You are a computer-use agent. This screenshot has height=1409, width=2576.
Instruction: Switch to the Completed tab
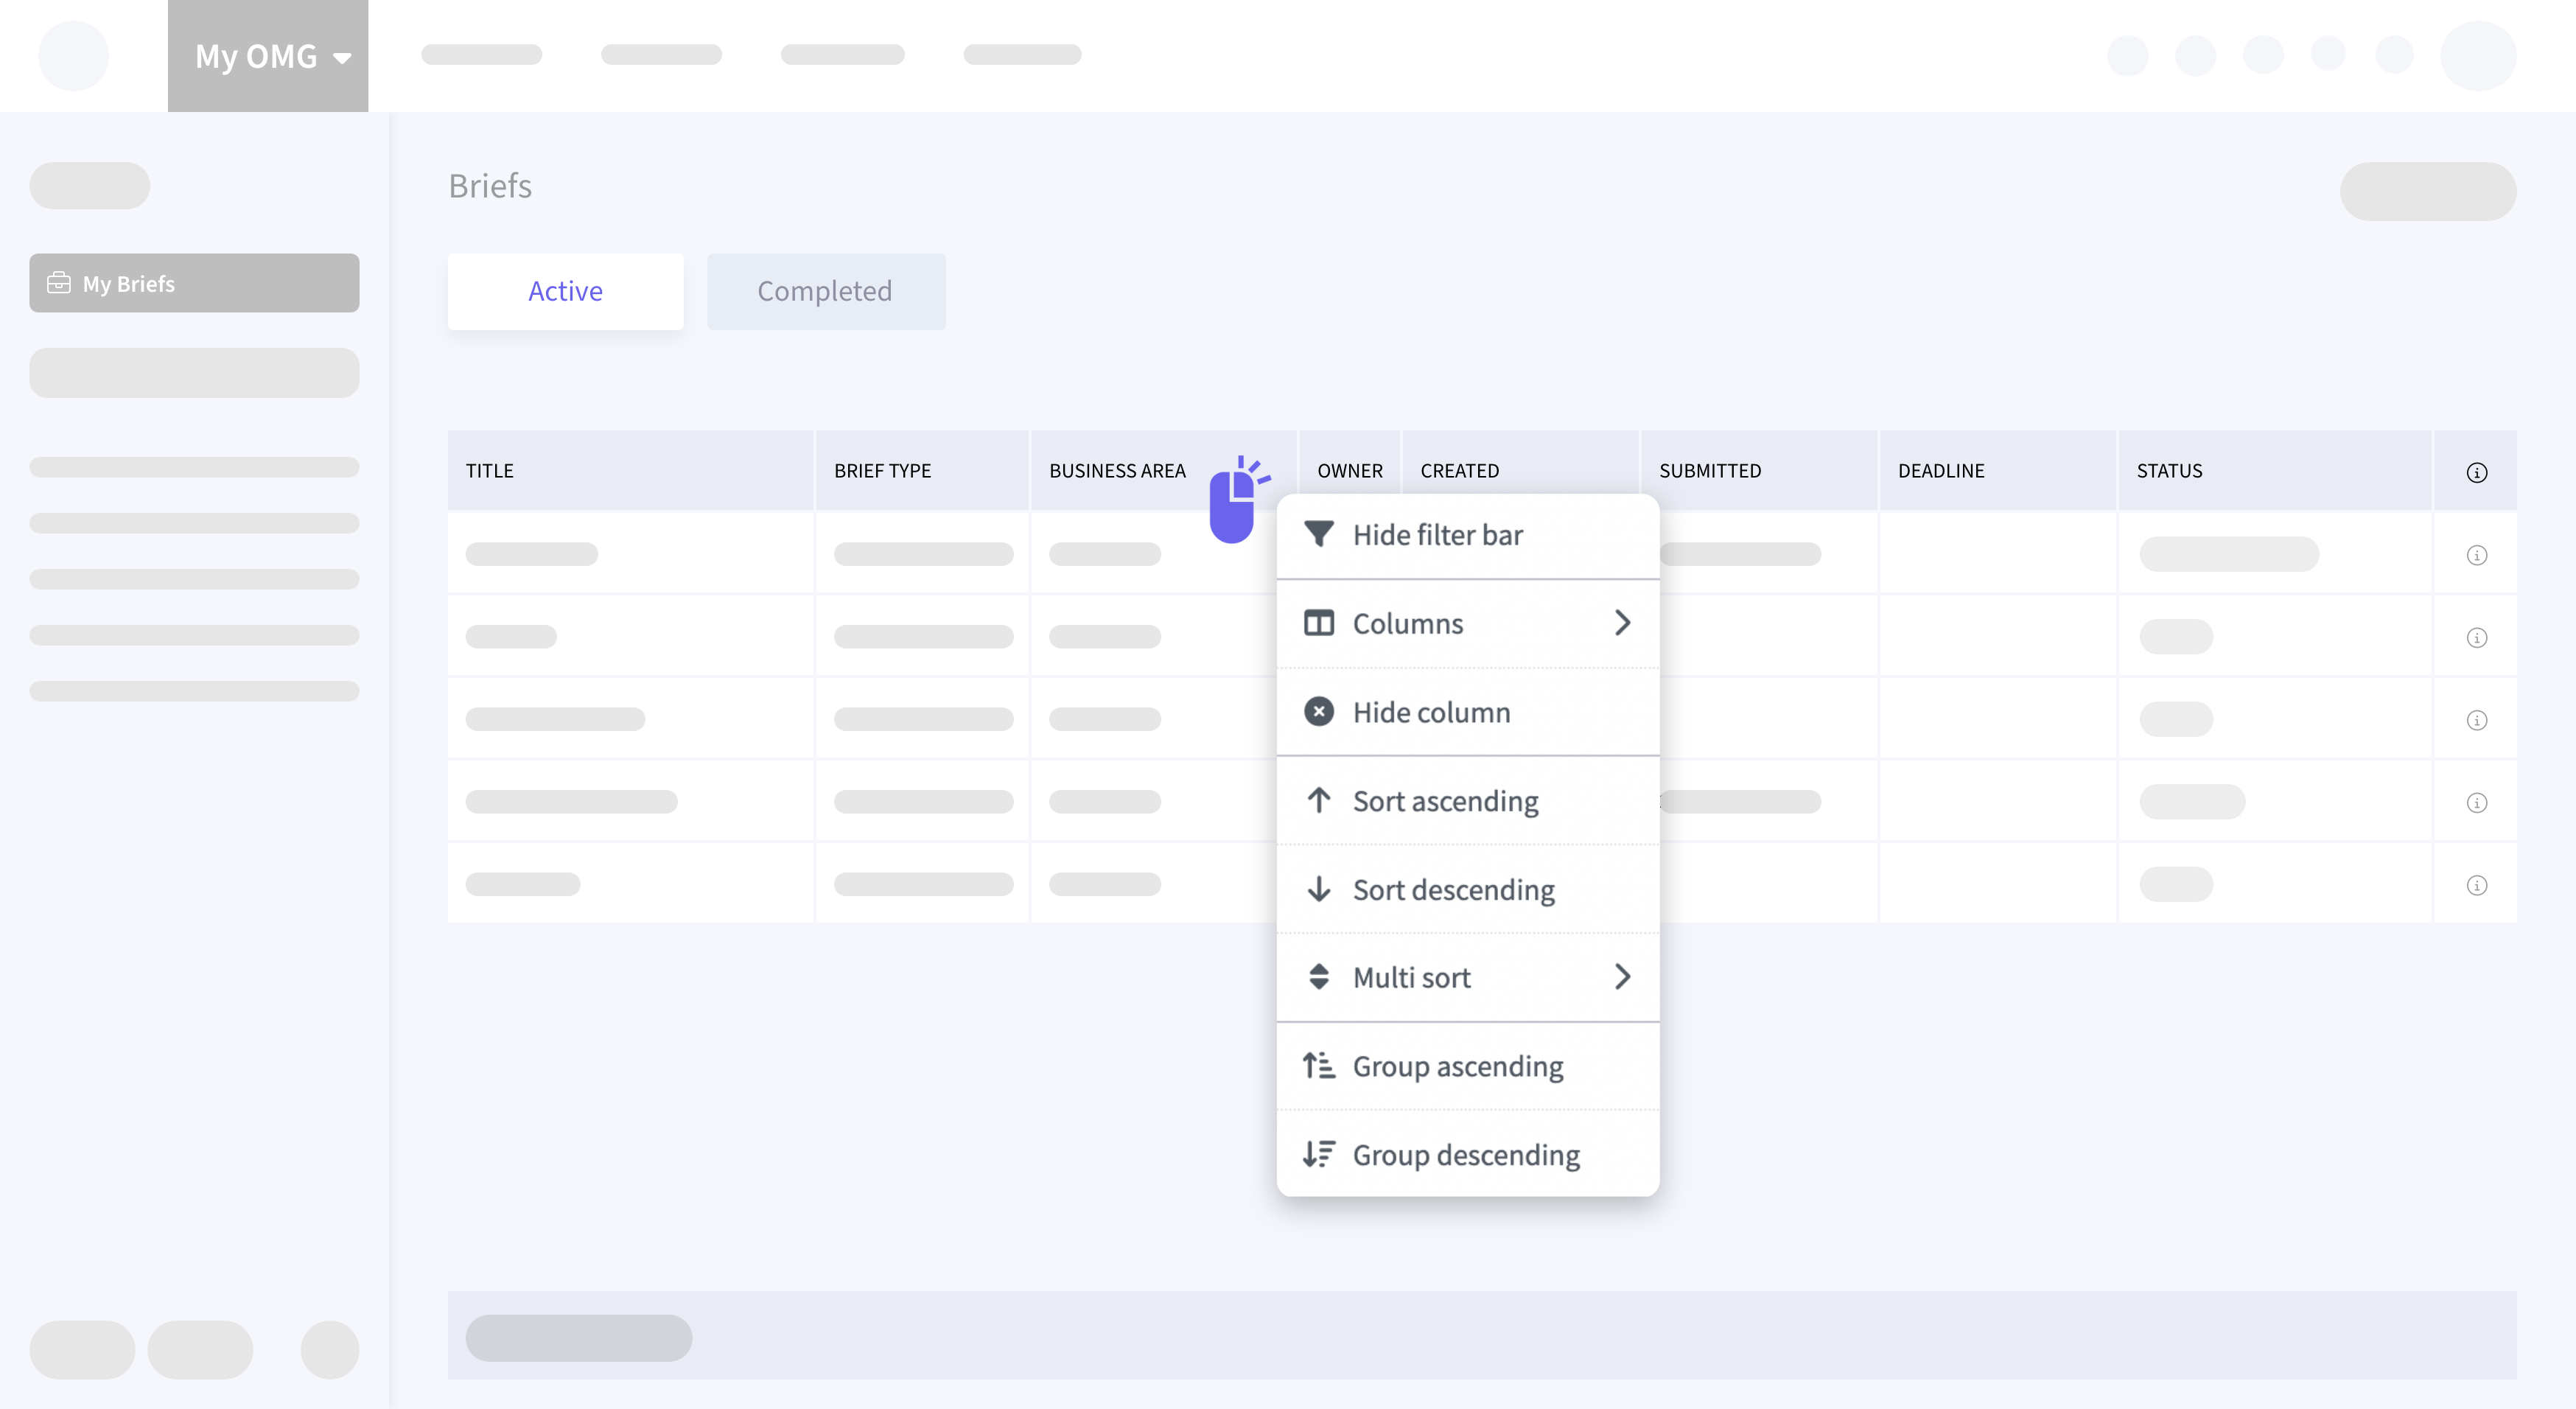pos(825,291)
